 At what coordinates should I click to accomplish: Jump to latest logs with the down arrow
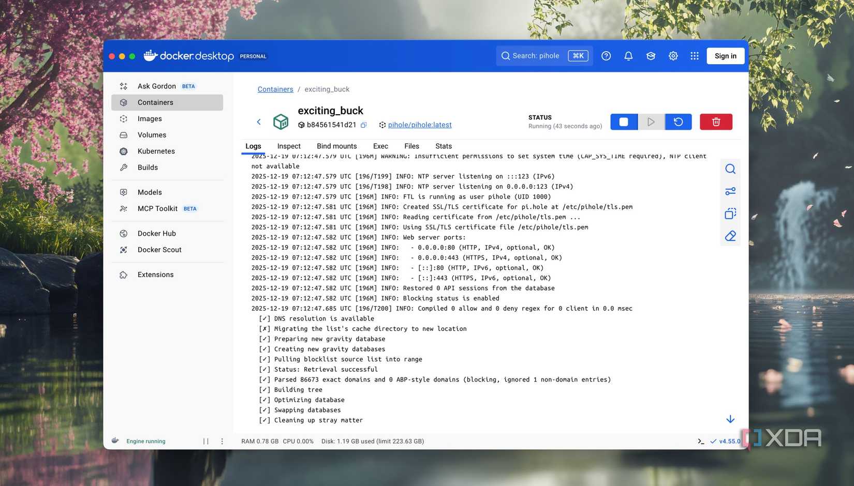(730, 419)
